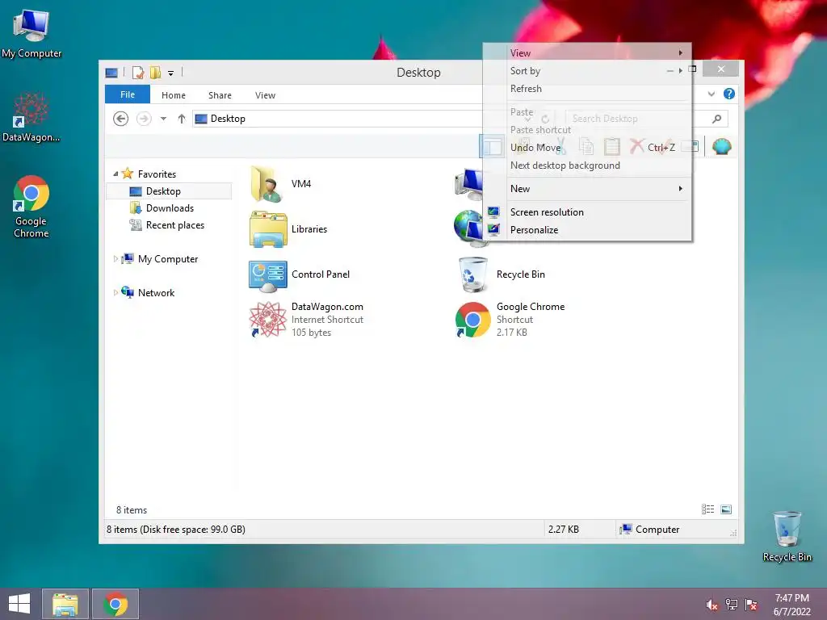The width and height of the screenshot is (827, 620).
Task: Select Recent places in navigation pane
Action: pyautogui.click(x=175, y=225)
